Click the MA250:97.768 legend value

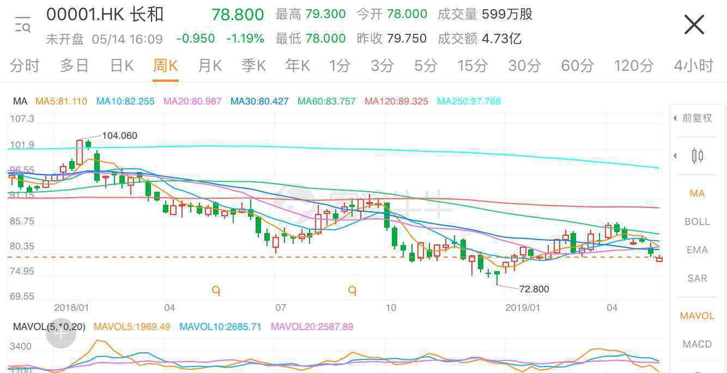click(469, 101)
